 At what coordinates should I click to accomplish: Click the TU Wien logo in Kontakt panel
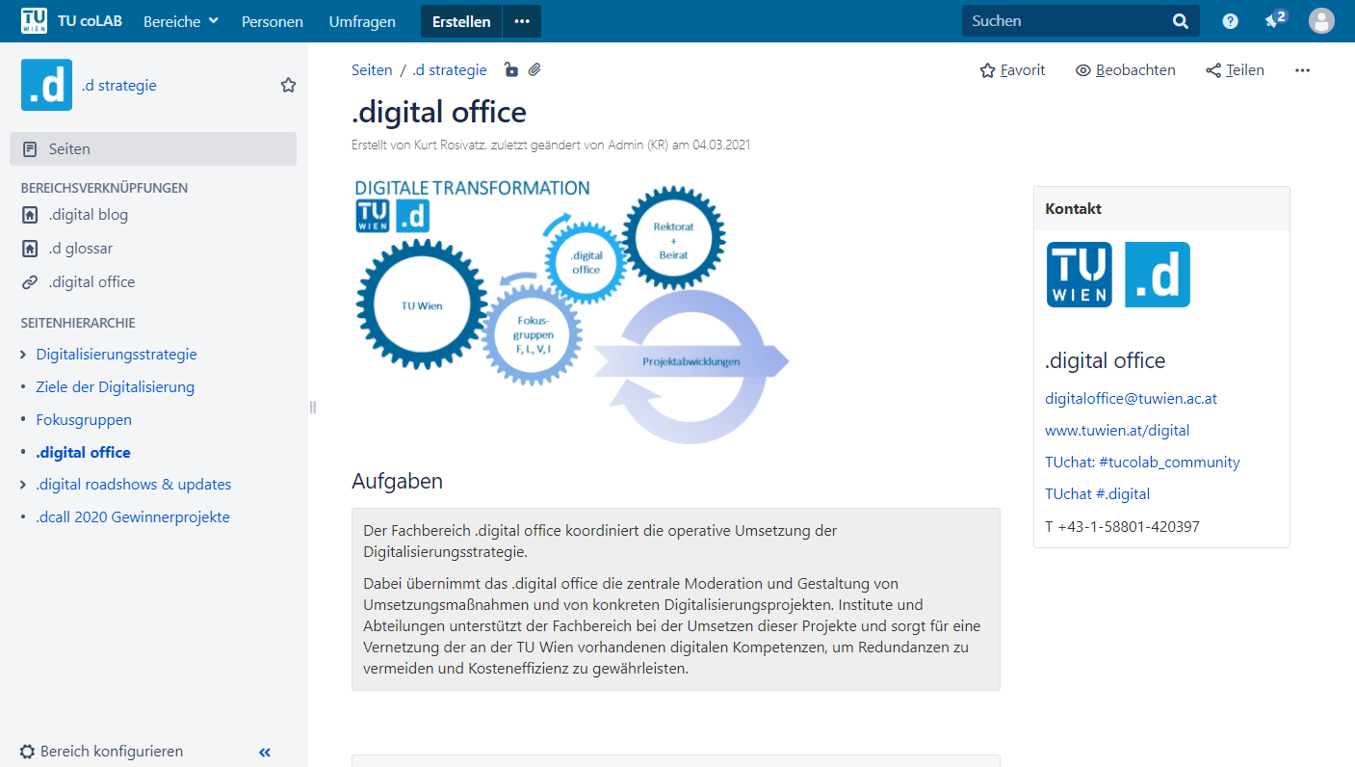(1080, 275)
